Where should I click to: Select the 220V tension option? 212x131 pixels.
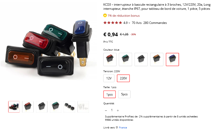(123, 78)
